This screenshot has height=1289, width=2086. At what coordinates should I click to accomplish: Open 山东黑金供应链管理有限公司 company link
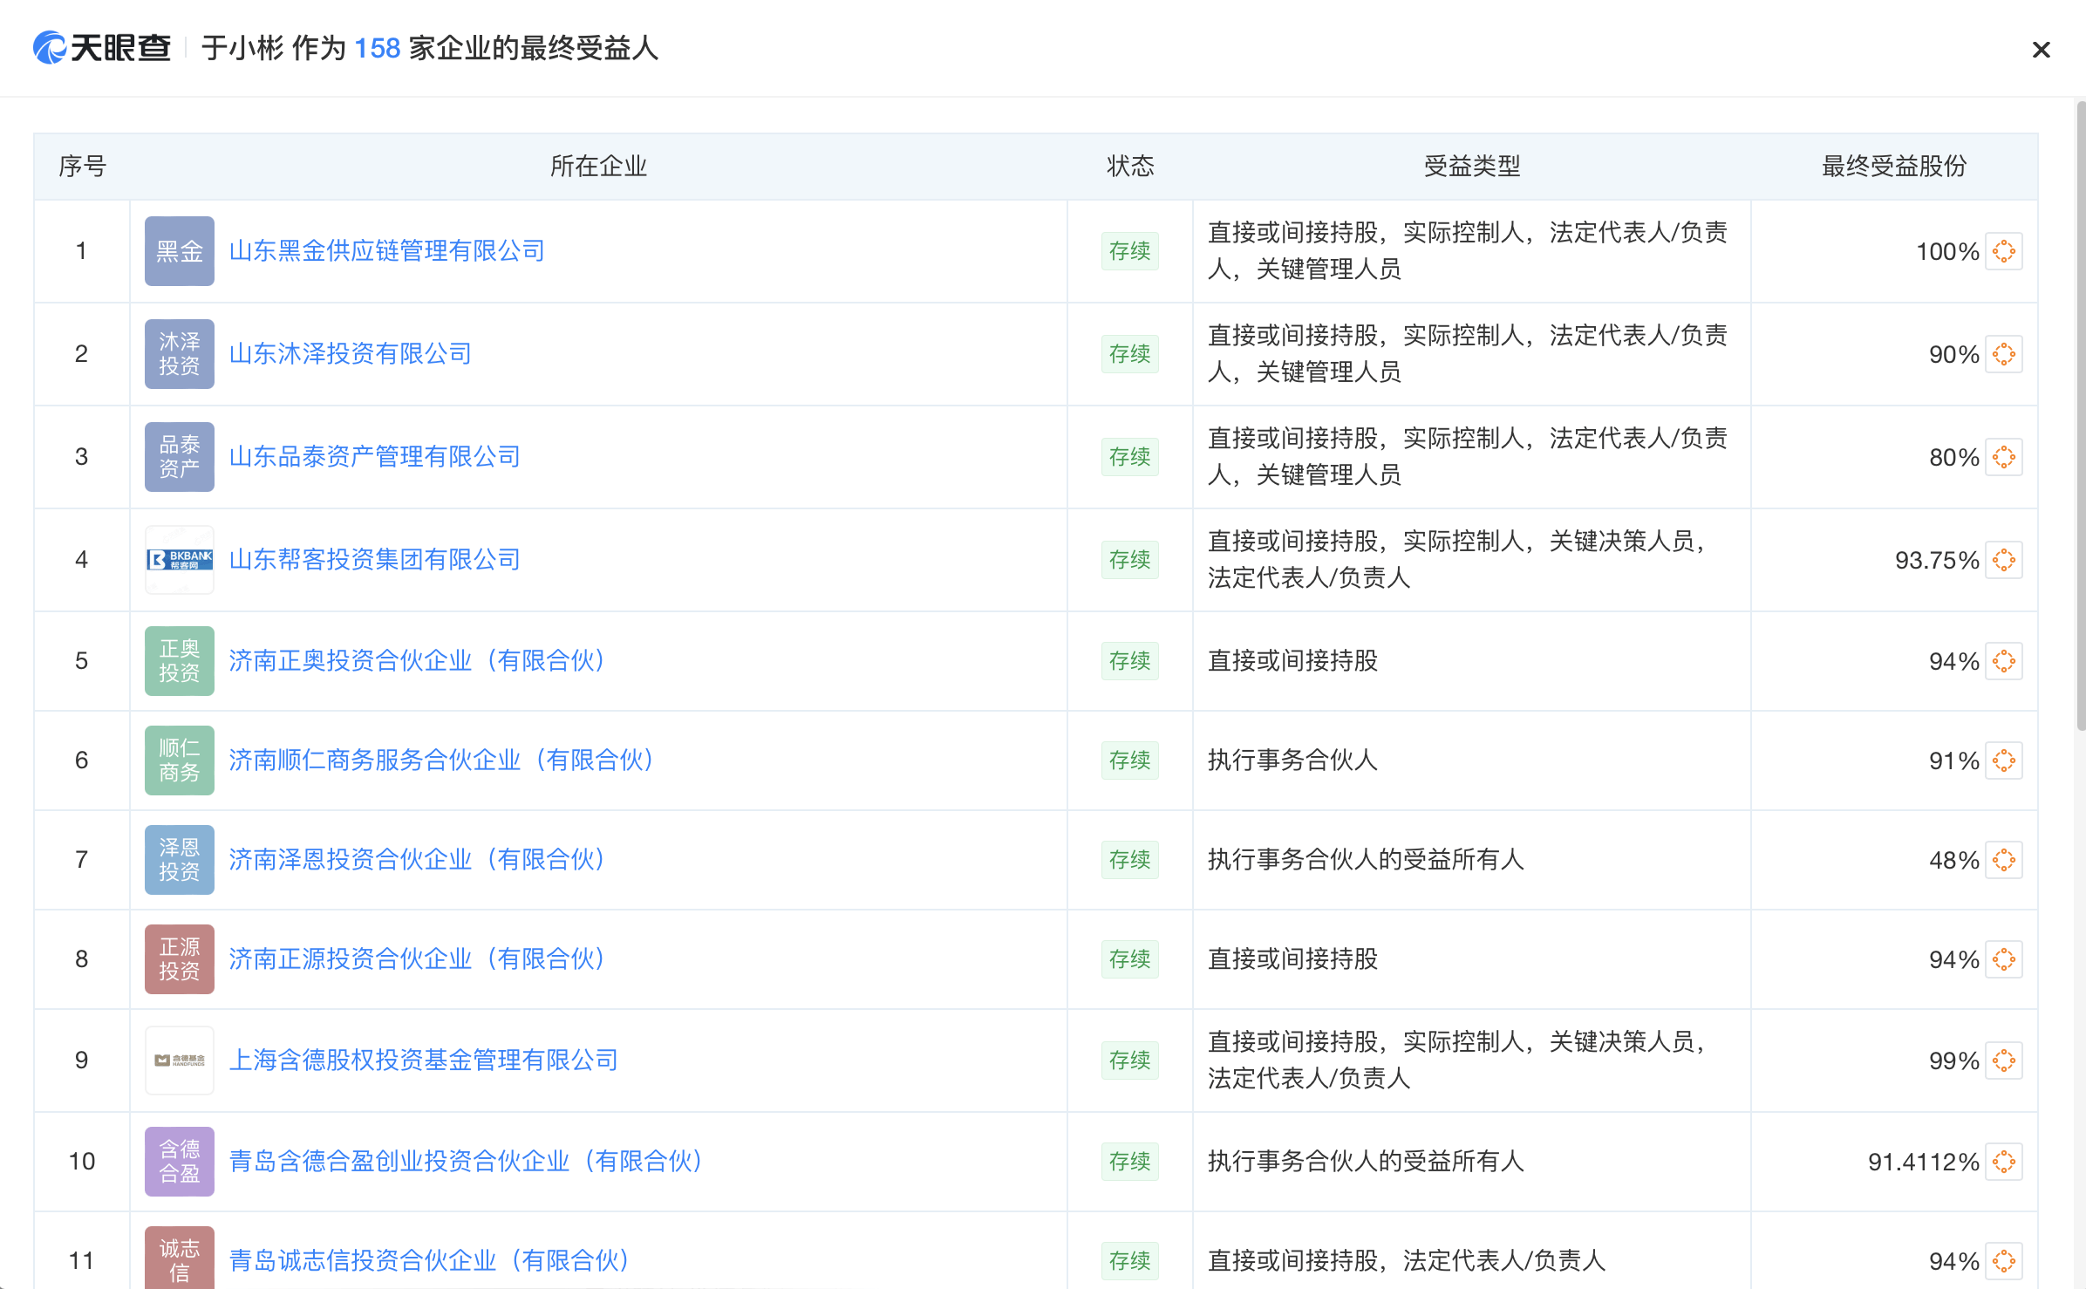tap(386, 251)
